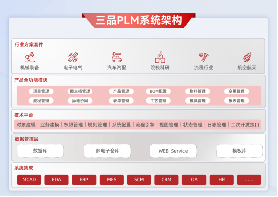This screenshot has height=197, width=278.
Task: Select the CRM integration button
Action: [x=167, y=180]
